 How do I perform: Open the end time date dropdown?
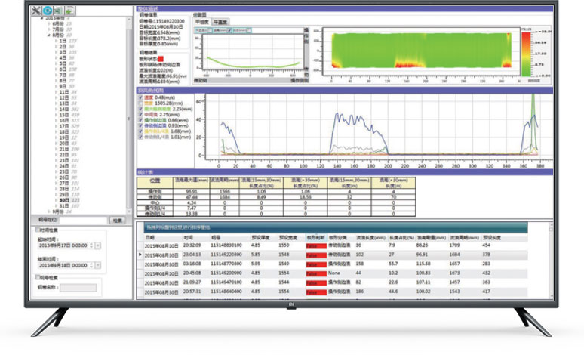pos(98,265)
